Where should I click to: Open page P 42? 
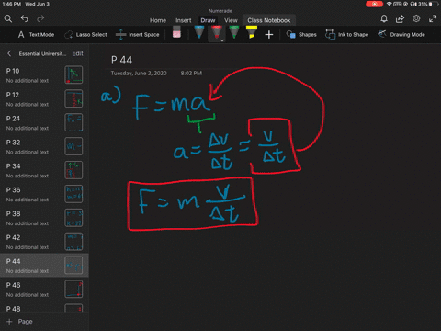tap(44, 242)
